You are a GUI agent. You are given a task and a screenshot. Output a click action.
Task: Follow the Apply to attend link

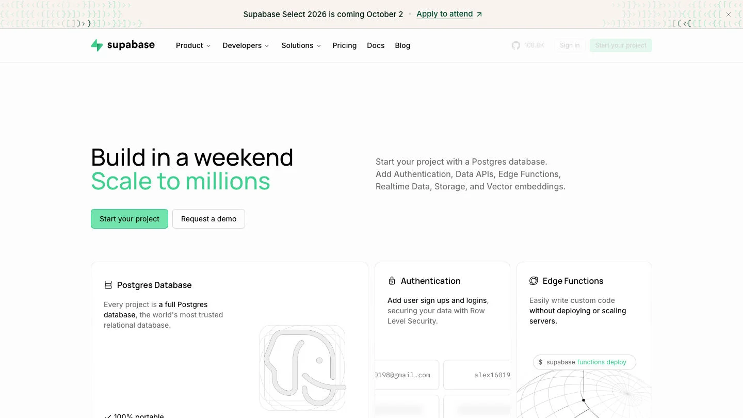coord(449,14)
